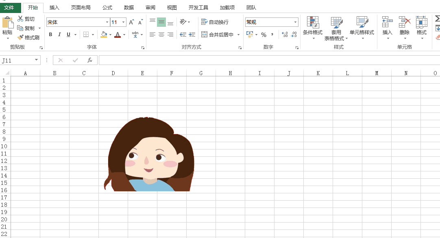
Task: Click the increase decimal places icon
Action: click(x=285, y=35)
